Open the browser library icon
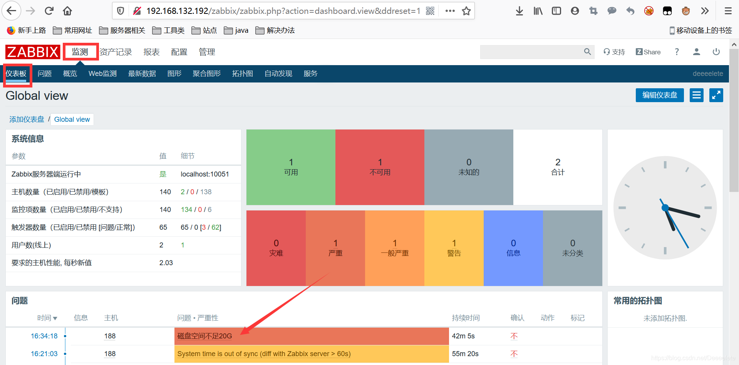739x365 pixels. [x=538, y=11]
